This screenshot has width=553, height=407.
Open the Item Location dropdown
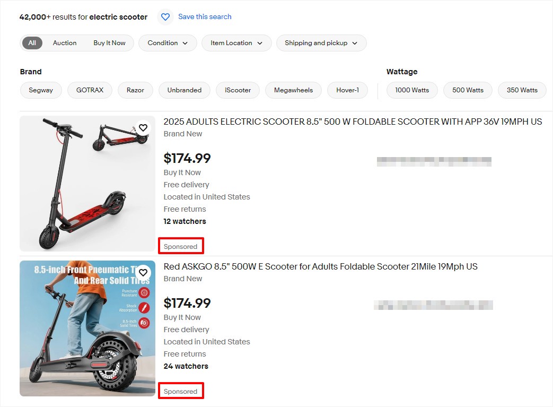pyautogui.click(x=236, y=43)
